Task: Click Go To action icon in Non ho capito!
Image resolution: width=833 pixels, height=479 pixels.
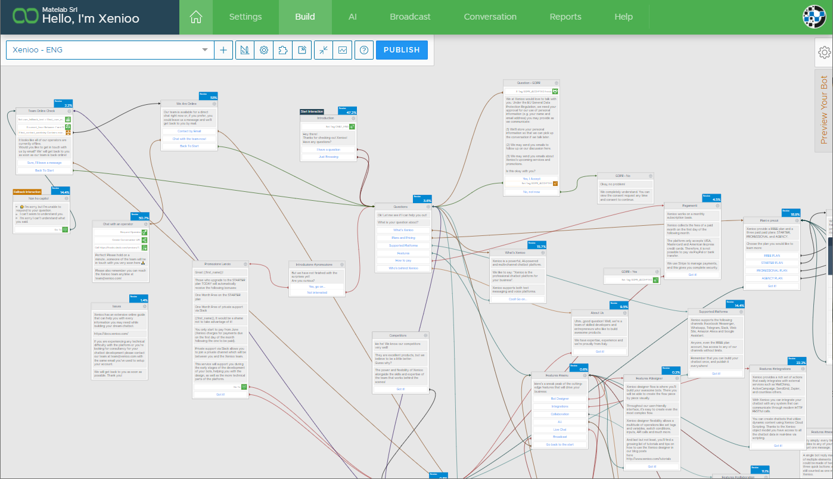Action: [65, 229]
